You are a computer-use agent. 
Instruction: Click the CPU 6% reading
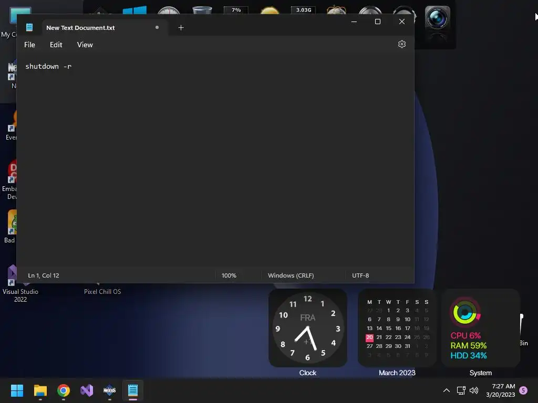tap(465, 335)
